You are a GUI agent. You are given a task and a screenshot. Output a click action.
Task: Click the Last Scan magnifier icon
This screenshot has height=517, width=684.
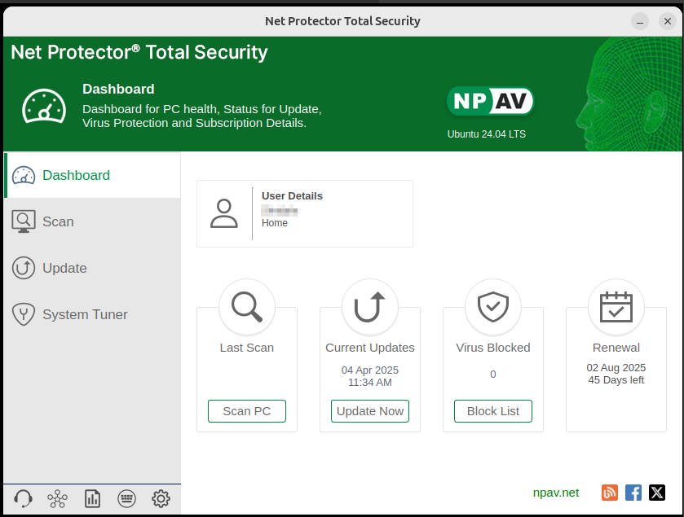[x=247, y=307]
